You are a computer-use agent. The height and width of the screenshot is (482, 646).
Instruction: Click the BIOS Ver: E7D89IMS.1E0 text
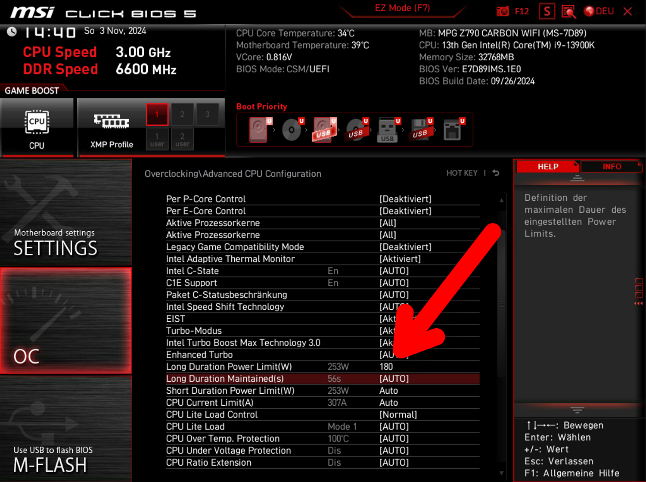click(x=470, y=69)
